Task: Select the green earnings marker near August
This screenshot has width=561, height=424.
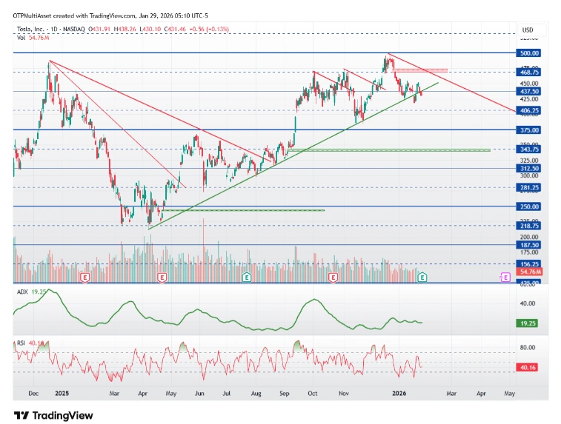Action: pyautogui.click(x=246, y=277)
